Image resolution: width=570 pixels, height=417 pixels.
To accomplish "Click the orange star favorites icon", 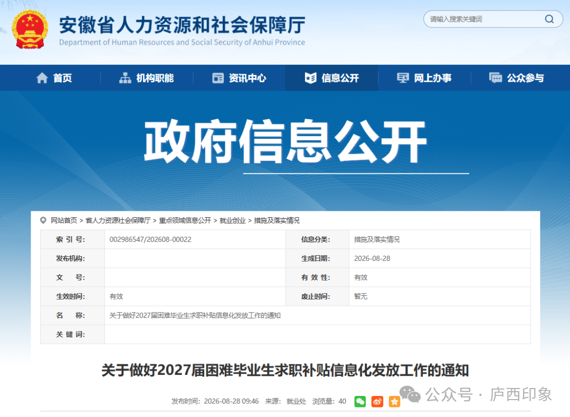I will click(394, 401).
